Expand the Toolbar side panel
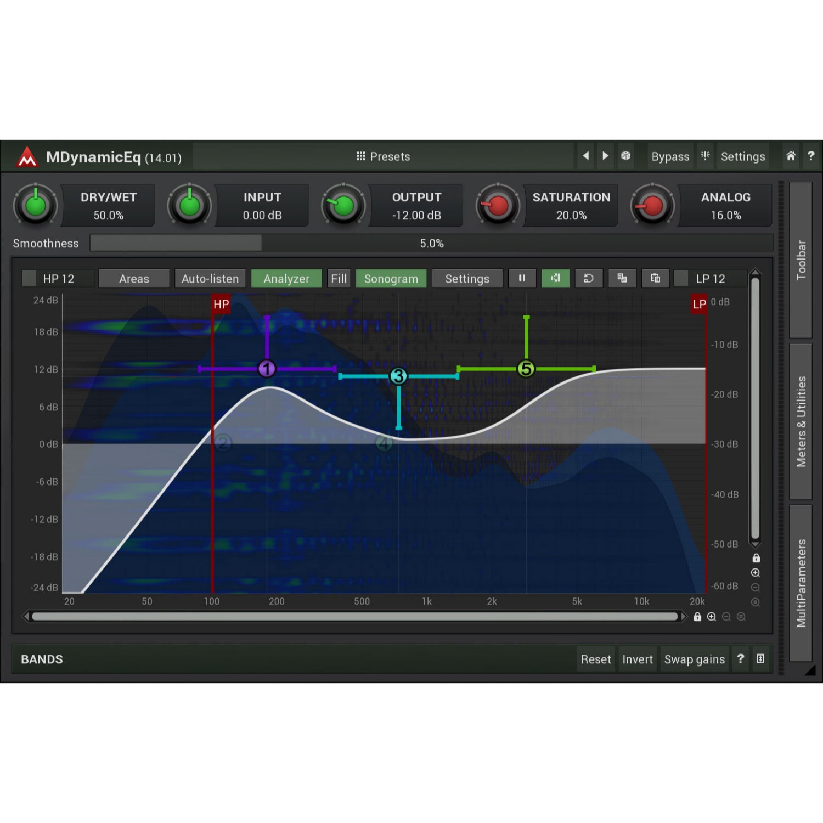823x823 pixels. pos(801,260)
